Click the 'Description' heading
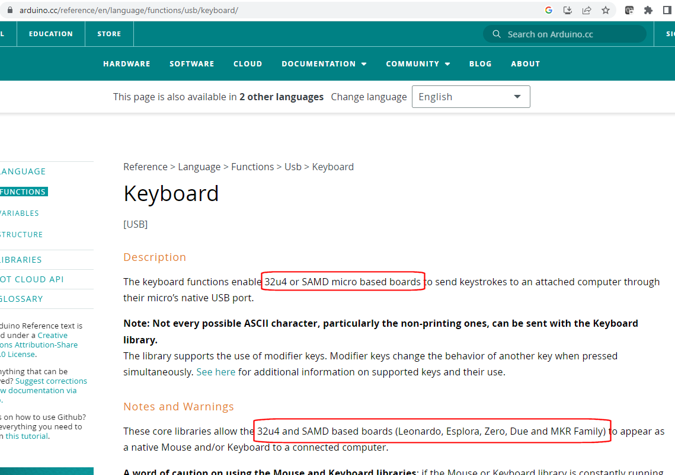Screen dimensions: 675x475 (155, 257)
